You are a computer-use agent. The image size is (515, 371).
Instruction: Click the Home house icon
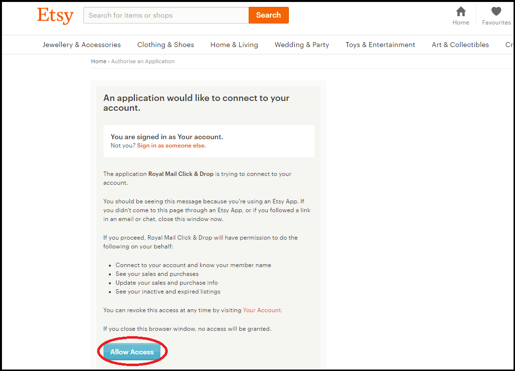pyautogui.click(x=461, y=11)
